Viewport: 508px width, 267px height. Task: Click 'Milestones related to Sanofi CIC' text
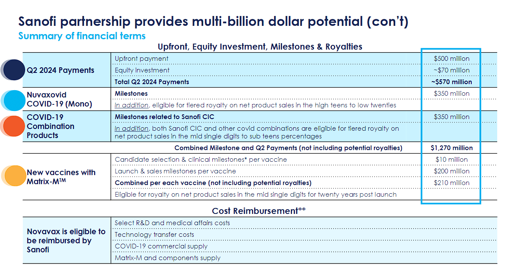tap(165, 117)
